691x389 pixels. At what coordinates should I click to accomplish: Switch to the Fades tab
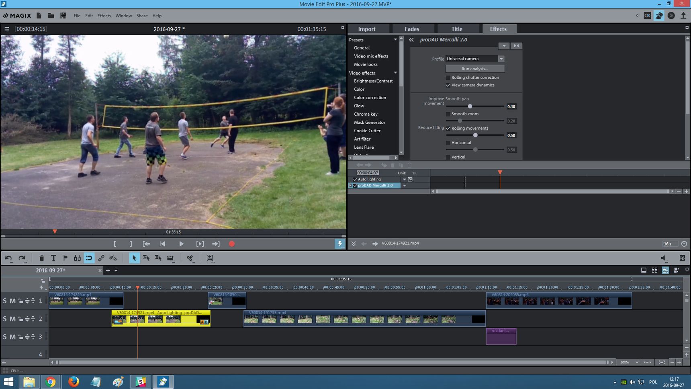tap(412, 29)
